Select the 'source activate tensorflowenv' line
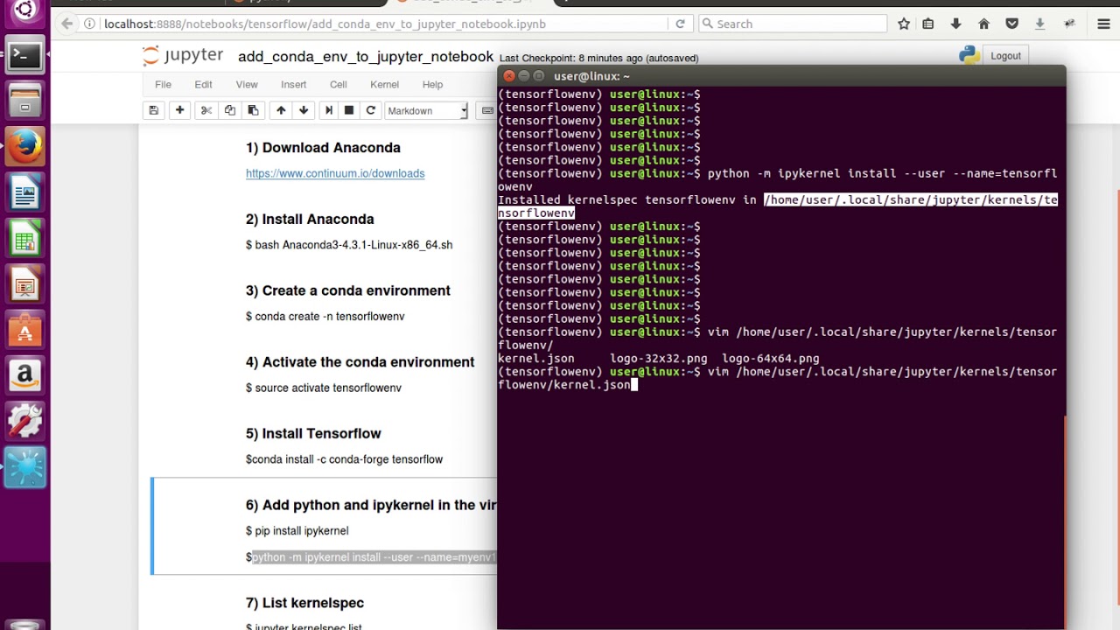1120x630 pixels. (324, 388)
